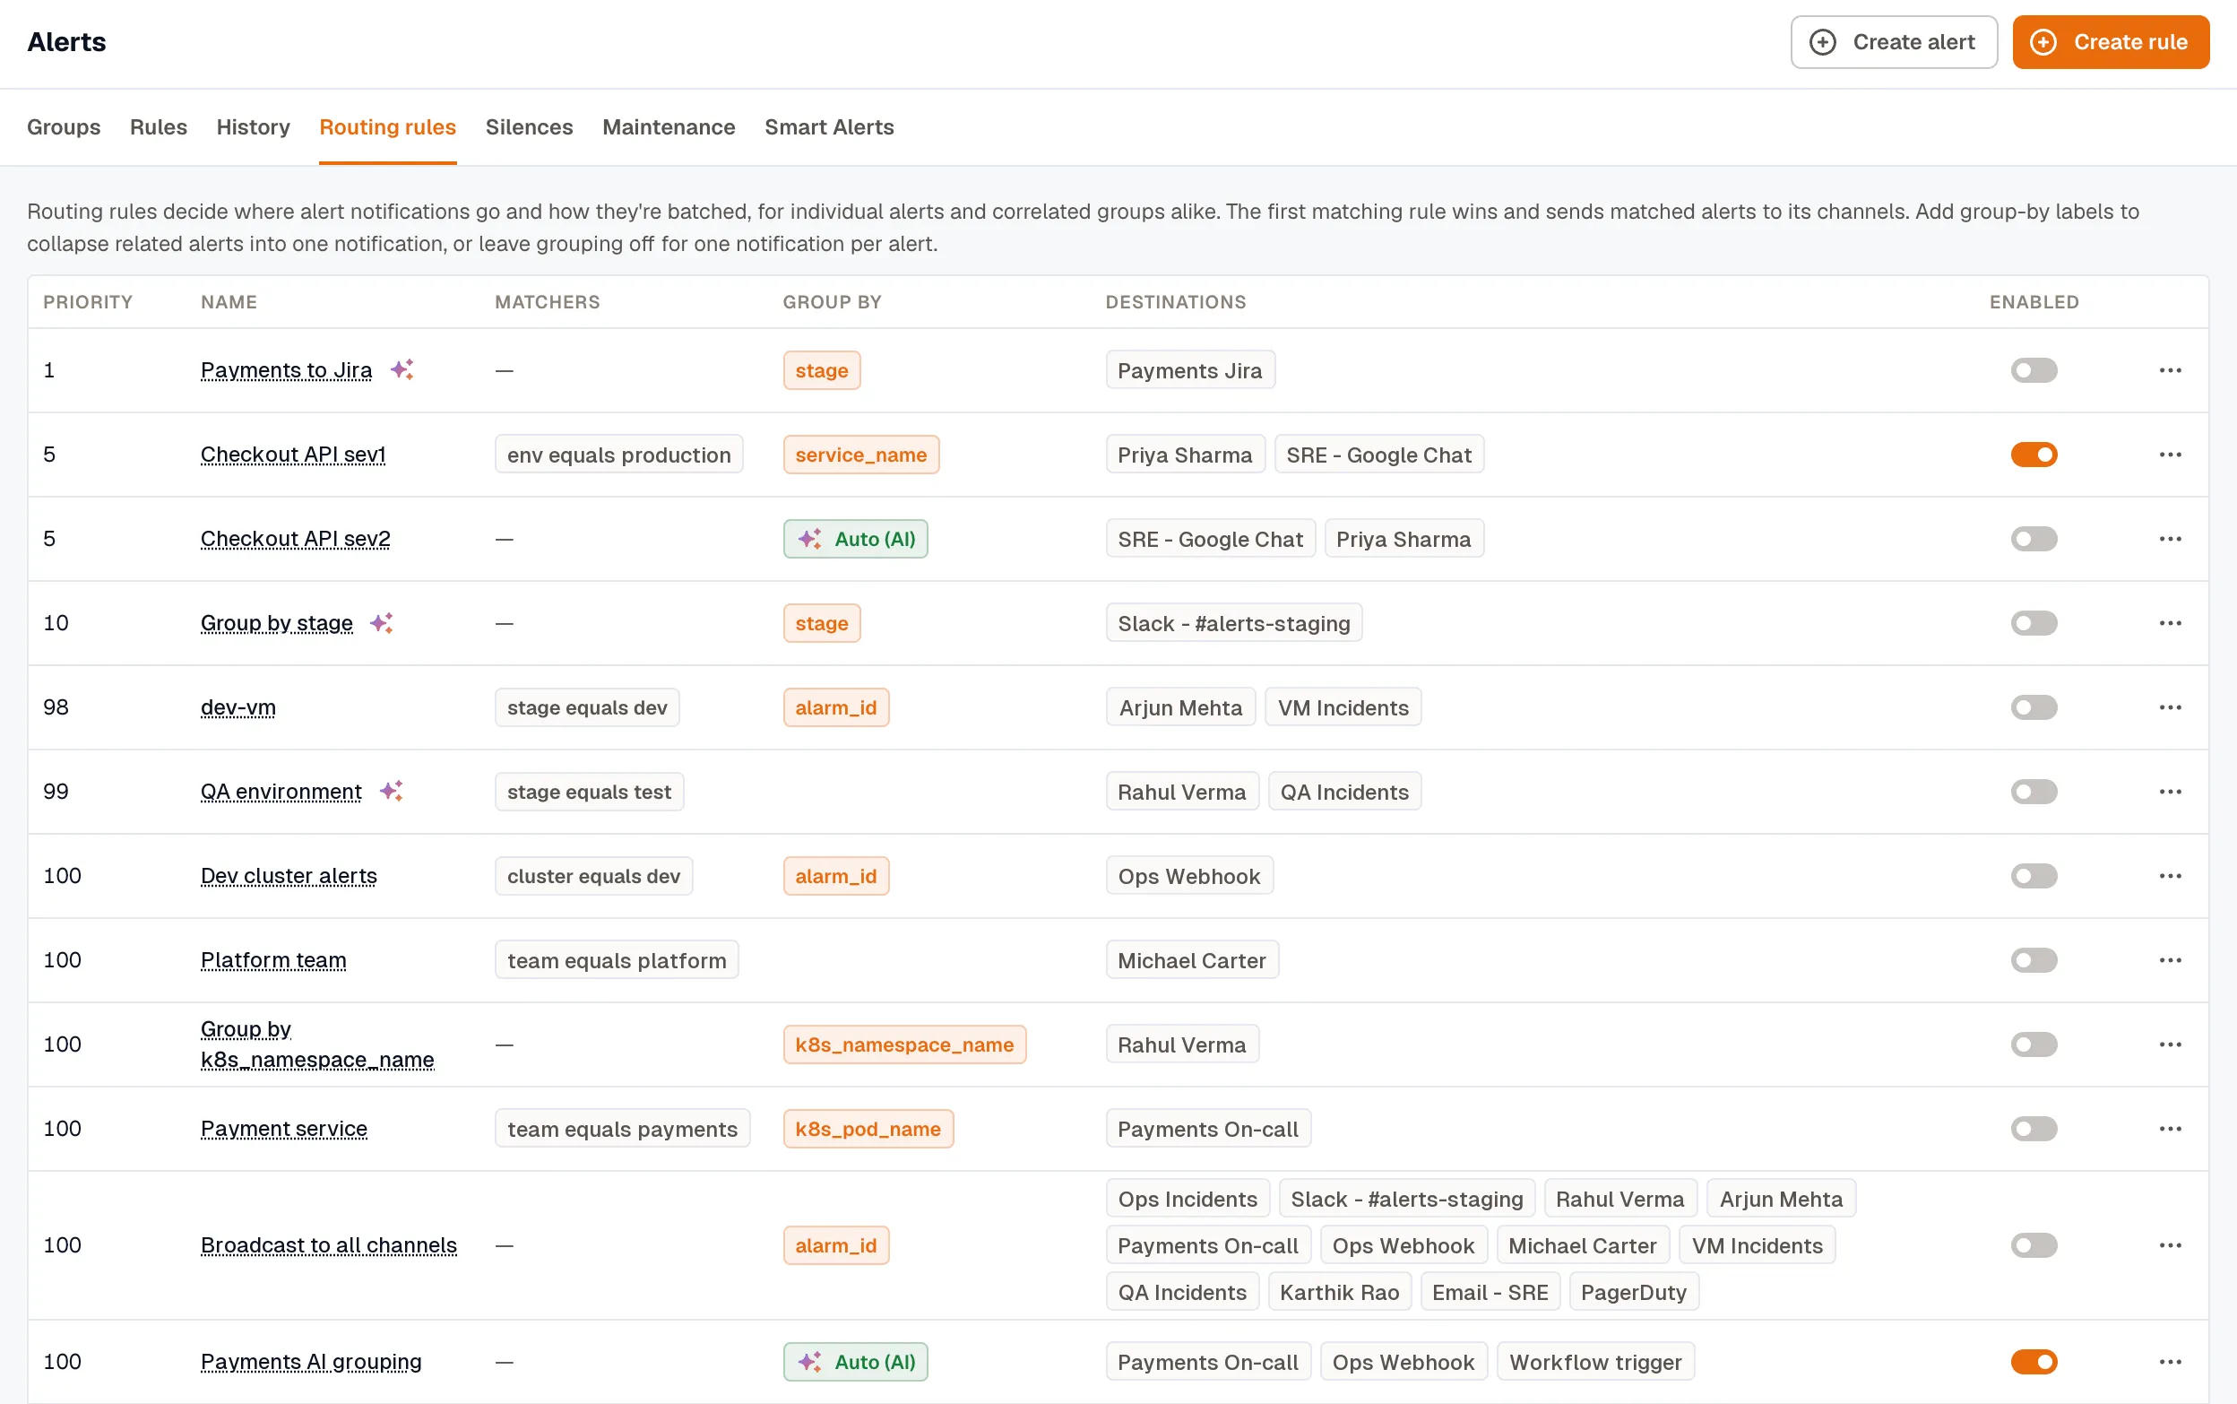Enable the Platform team routing rule

(x=2034, y=960)
